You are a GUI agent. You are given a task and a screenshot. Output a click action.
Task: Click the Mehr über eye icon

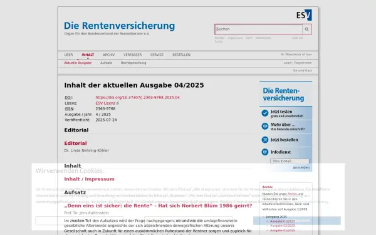[265, 126]
